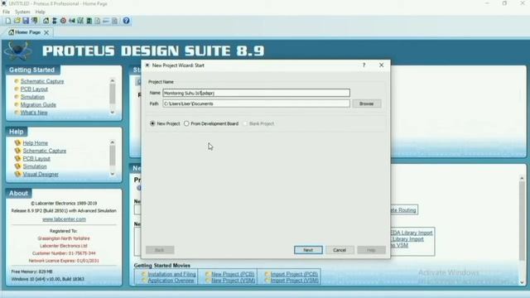Screen dimensions: 530x298
Task: Select the New Project radio button
Action: click(x=152, y=123)
